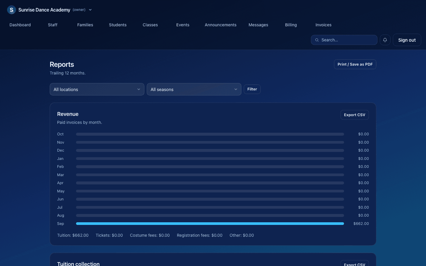Click the search magnifier icon

click(317, 40)
